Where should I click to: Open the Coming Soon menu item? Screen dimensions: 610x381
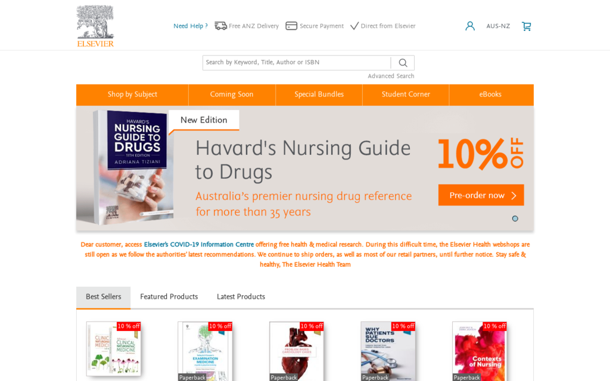pos(232,95)
